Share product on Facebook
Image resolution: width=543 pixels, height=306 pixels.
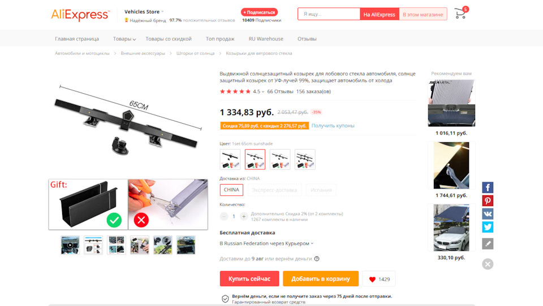pos(488,188)
